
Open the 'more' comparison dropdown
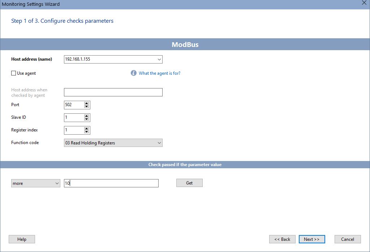coord(36,183)
